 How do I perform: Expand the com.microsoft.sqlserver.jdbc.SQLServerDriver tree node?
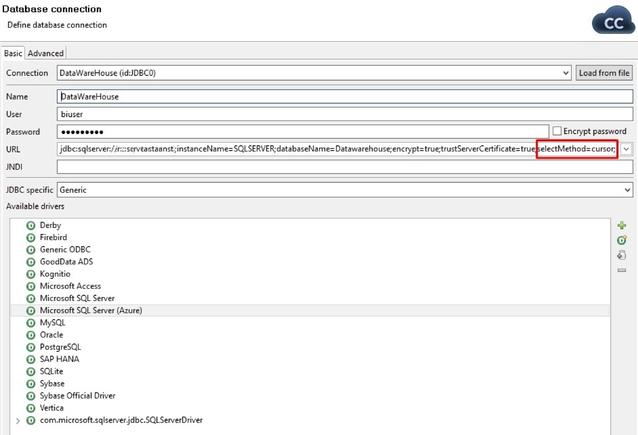pyautogui.click(x=18, y=421)
